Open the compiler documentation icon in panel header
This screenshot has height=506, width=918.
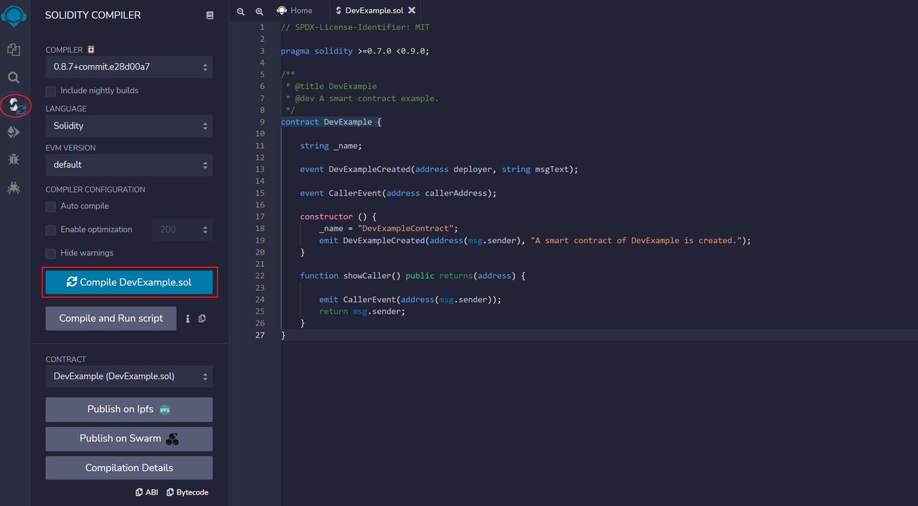click(209, 15)
